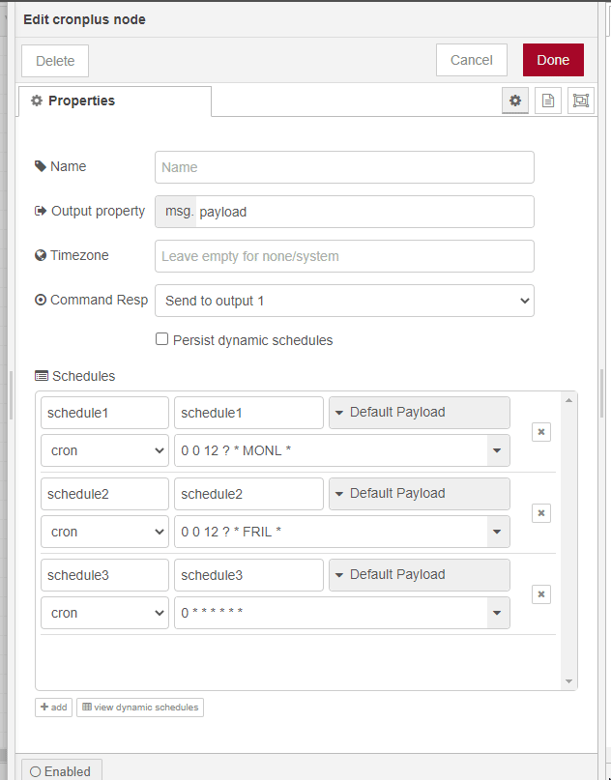
Task: Click schedule1 topic field
Action: click(248, 413)
